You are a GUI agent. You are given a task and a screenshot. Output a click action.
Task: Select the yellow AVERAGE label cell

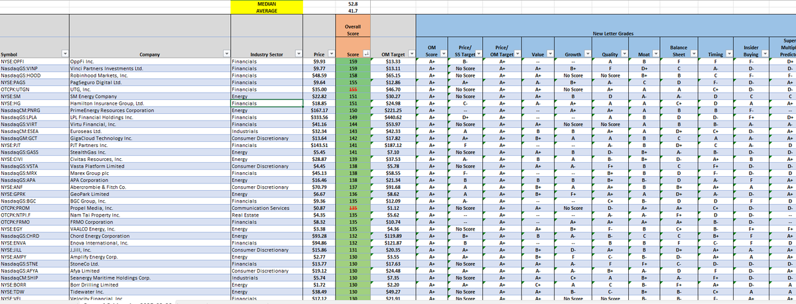(267, 11)
